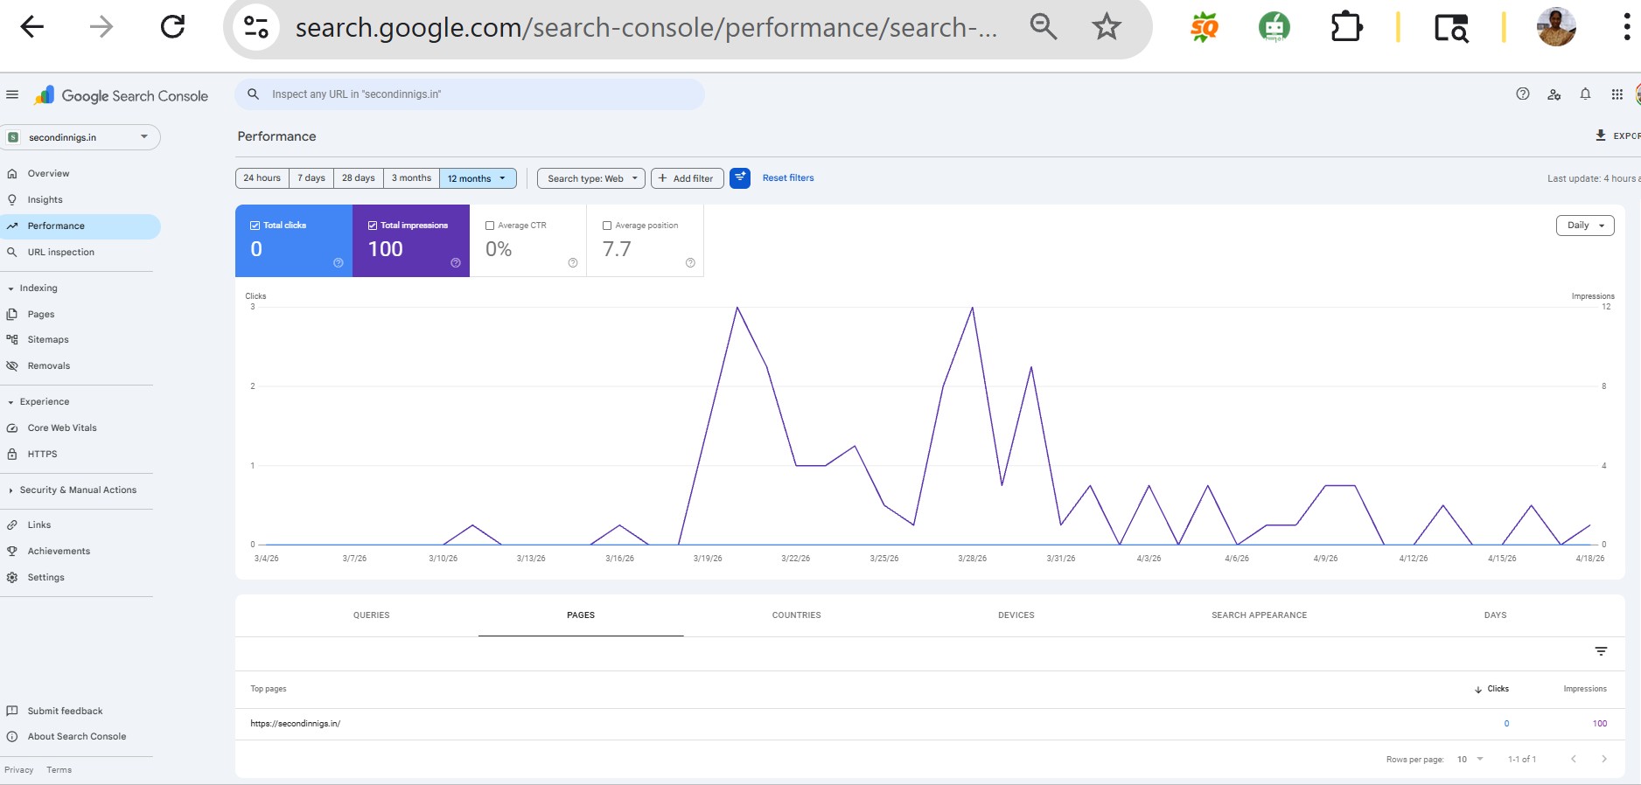Reload the Search Console page
The image size is (1641, 785).
tap(173, 27)
